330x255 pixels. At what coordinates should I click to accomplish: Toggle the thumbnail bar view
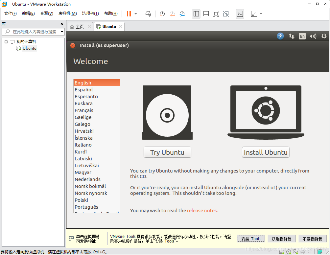(x=206, y=14)
